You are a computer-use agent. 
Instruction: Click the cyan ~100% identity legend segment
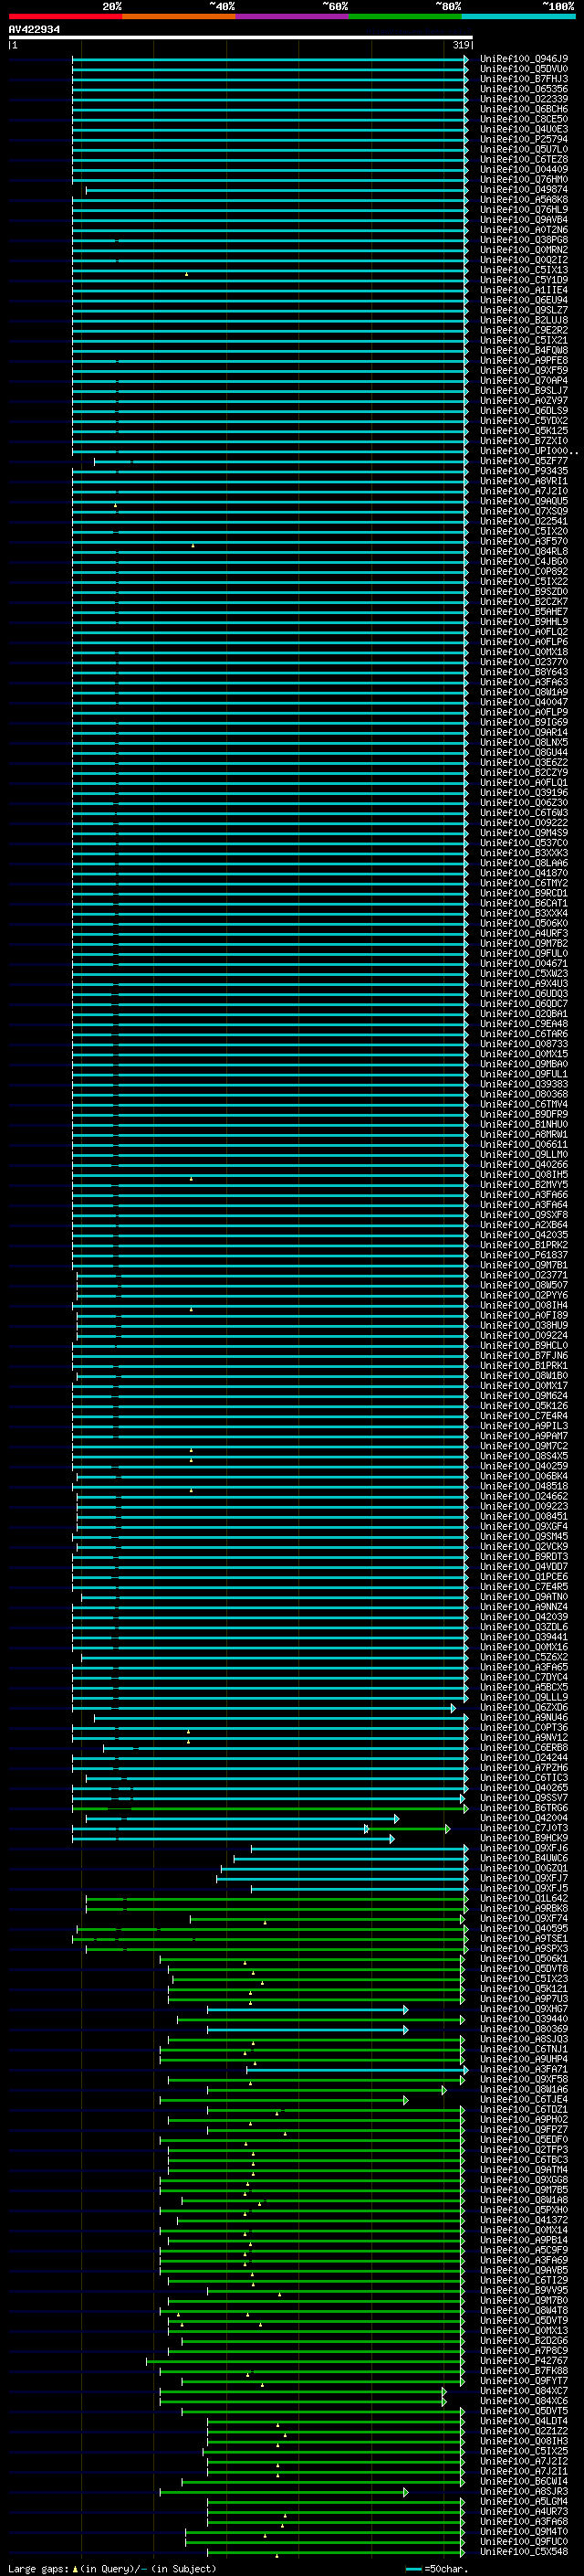518,16
